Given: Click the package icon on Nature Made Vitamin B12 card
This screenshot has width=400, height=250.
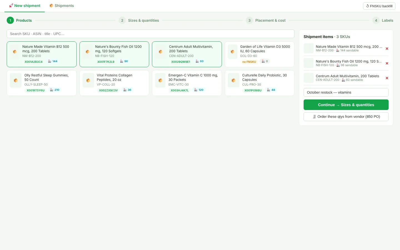Looking at the screenshot, I should [15, 52].
